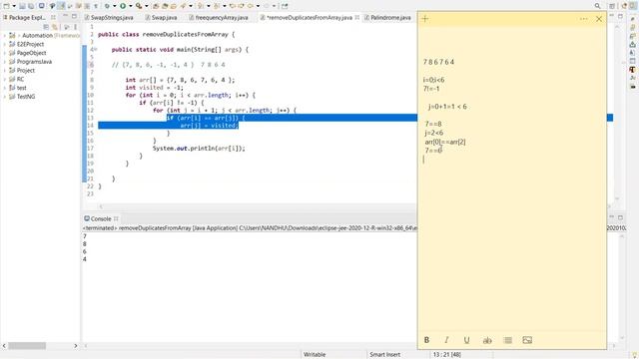Select the Project item in Package Explorer
This screenshot has width=639, height=359.
(25, 71)
